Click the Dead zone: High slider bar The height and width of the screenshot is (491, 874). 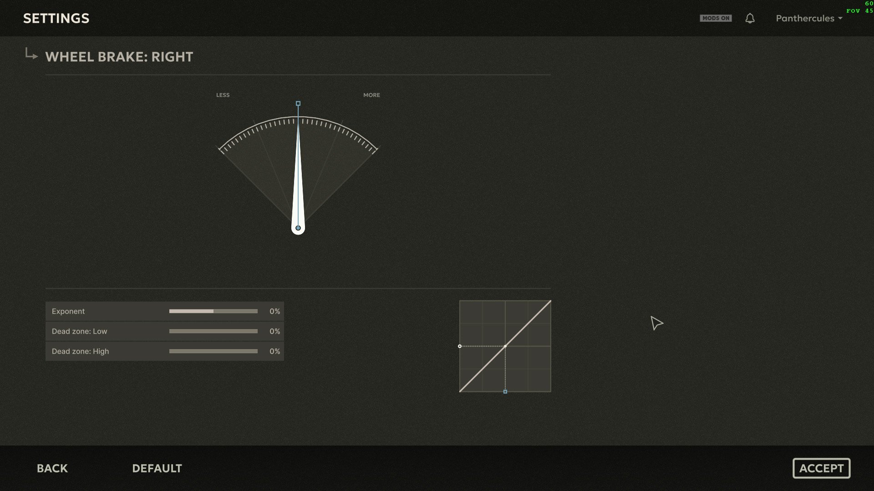click(213, 351)
